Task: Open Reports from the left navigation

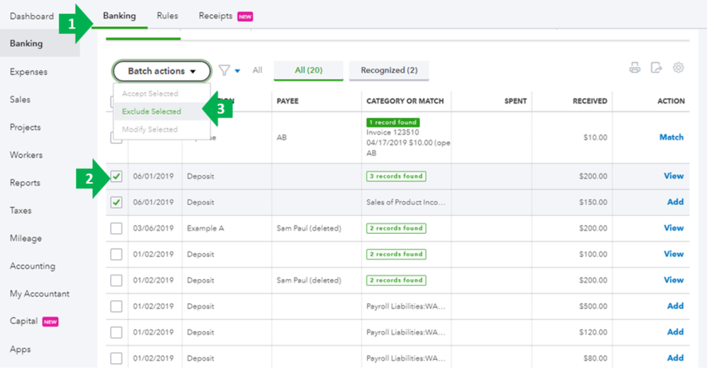Action: click(25, 183)
